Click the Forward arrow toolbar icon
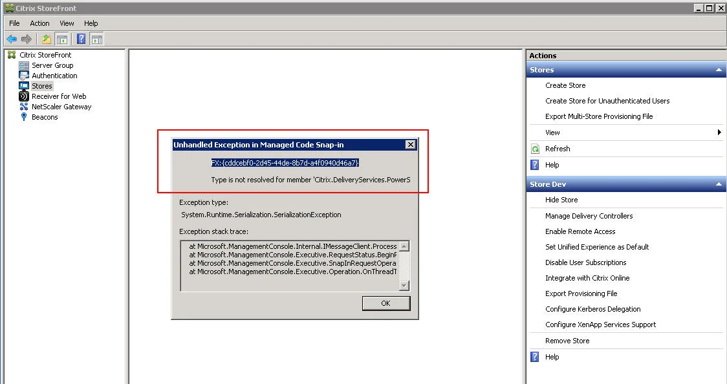This screenshot has width=727, height=384. pyautogui.click(x=27, y=39)
